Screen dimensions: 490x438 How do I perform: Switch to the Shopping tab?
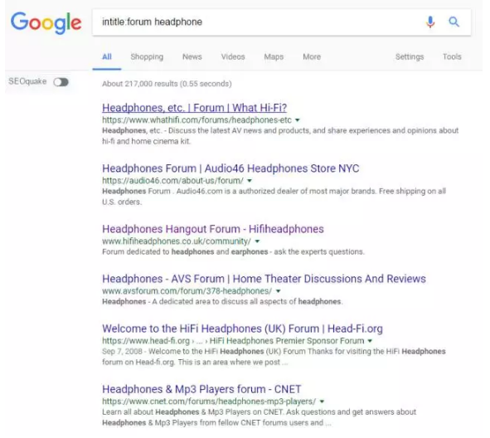pyautogui.click(x=147, y=56)
